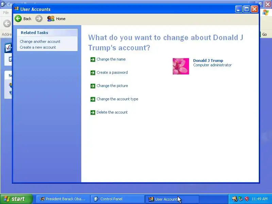Click the pink flower account picture

[x=181, y=66]
